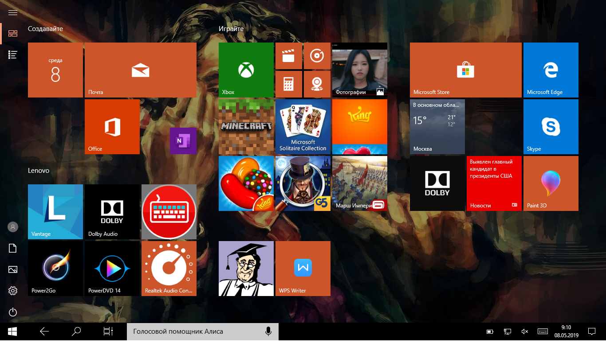
Task: Expand the hamburger menu at top left
Action: (13, 12)
